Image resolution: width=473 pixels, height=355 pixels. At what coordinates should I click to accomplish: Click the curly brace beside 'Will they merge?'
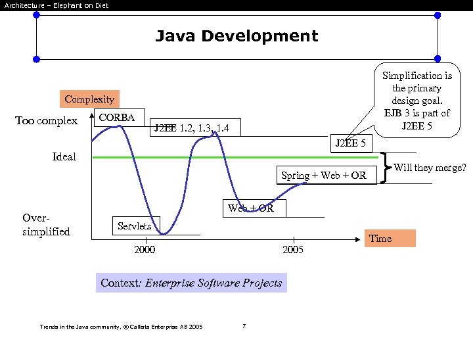(385, 168)
